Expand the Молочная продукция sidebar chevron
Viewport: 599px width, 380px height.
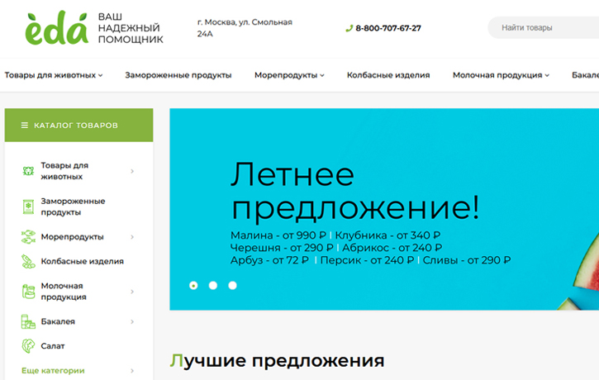tap(132, 292)
